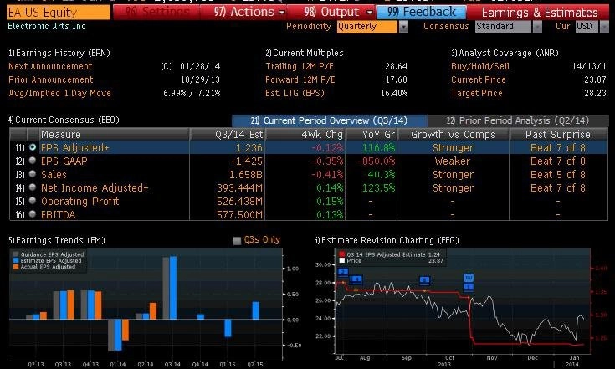This screenshot has width=615, height=369.
Task: Click the arrow beside USD currency
Action: click(604, 27)
